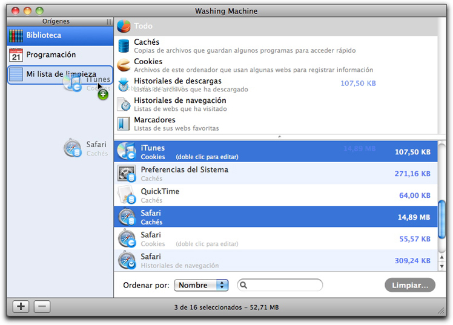Click the Programación calendar icon

pos(16,55)
